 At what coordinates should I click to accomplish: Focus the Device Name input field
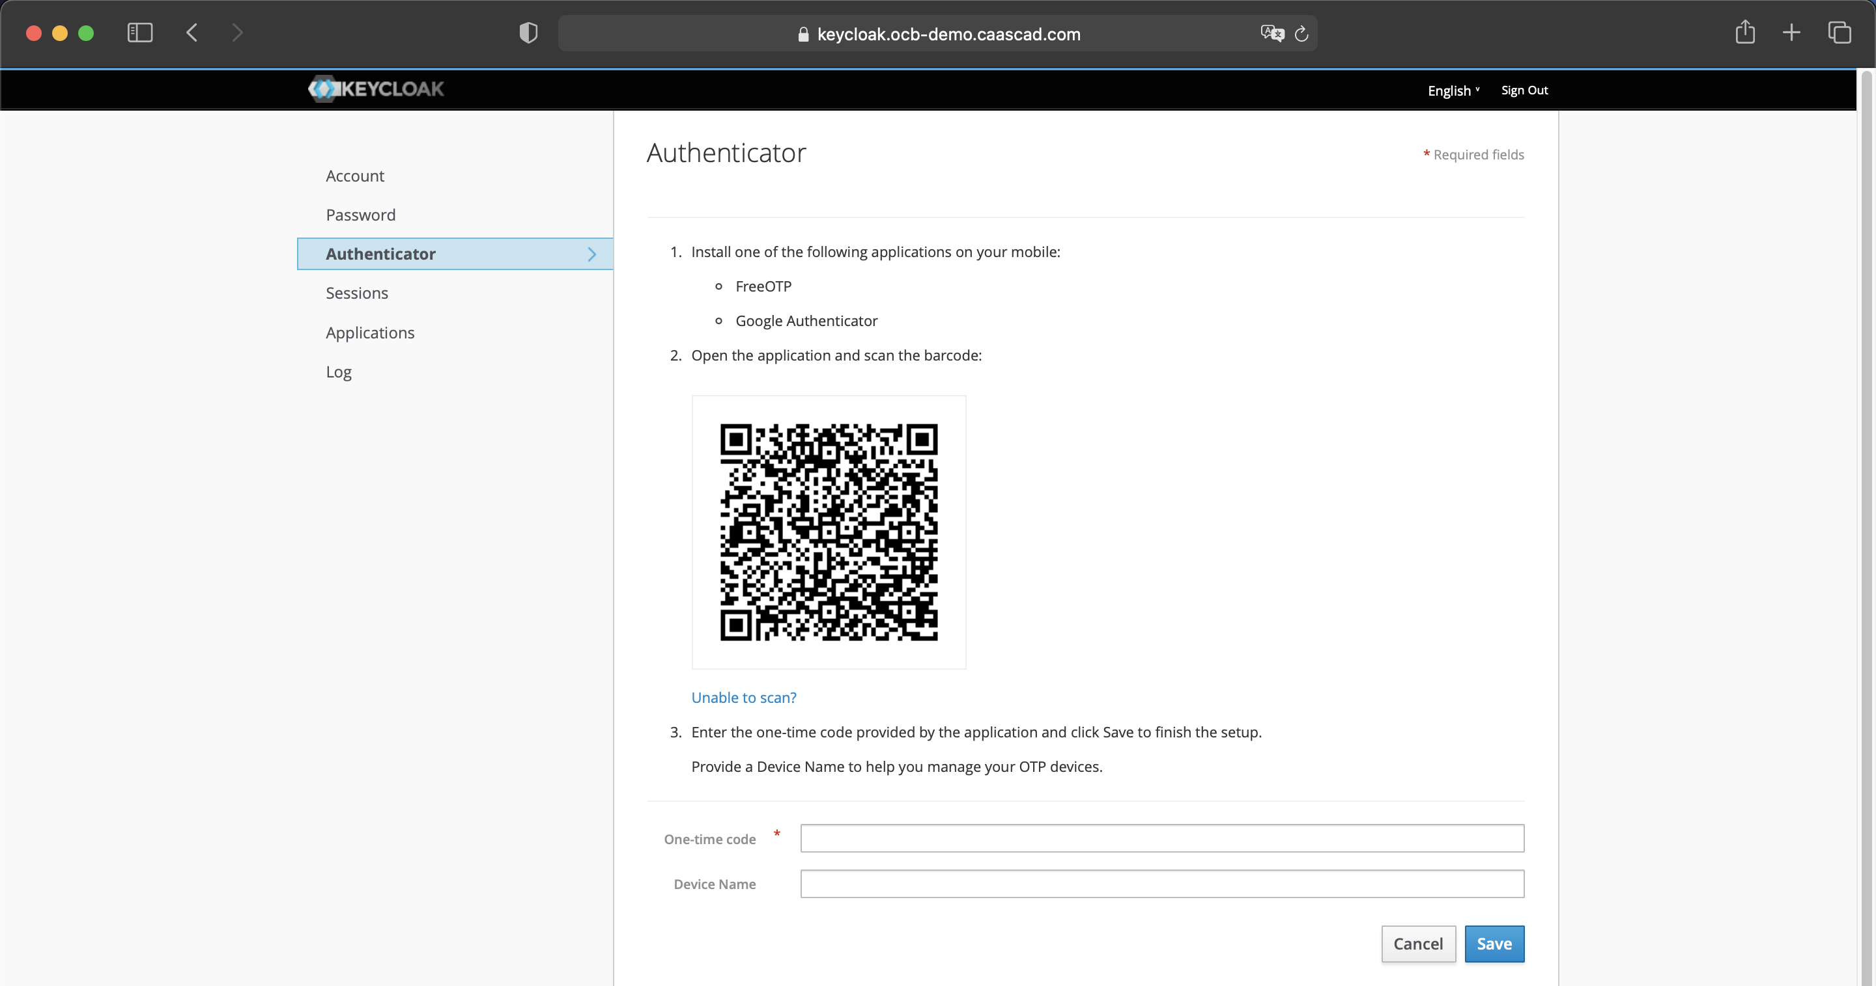point(1162,883)
